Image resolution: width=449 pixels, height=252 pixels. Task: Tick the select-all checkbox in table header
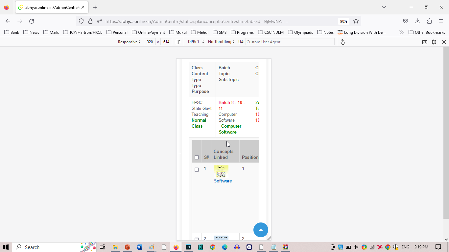pos(197,157)
